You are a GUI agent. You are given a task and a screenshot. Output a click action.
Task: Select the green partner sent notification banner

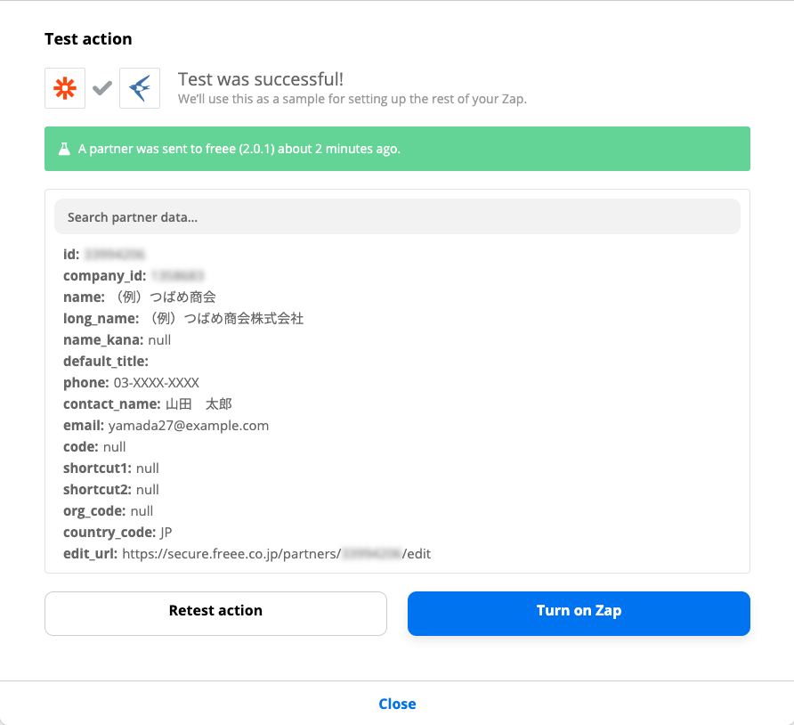tap(398, 149)
